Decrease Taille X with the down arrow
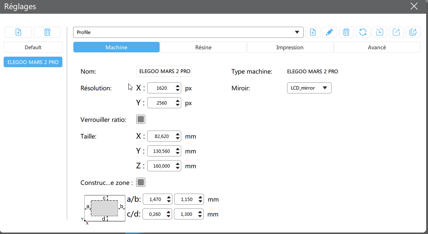The width and height of the screenshot is (428, 234). (178, 138)
